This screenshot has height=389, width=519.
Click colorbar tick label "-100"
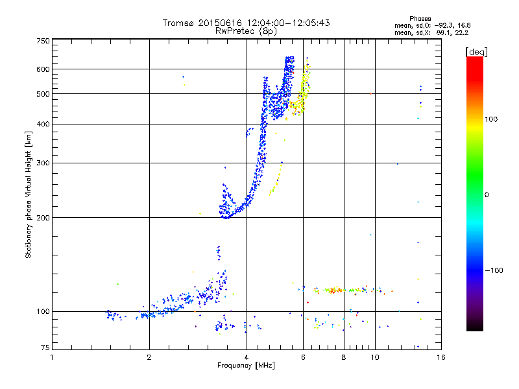[494, 270]
